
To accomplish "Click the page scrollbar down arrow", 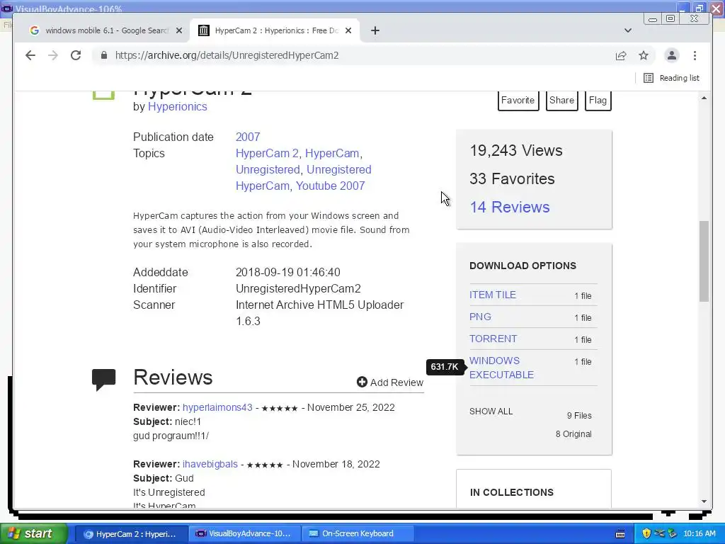I will (x=704, y=501).
